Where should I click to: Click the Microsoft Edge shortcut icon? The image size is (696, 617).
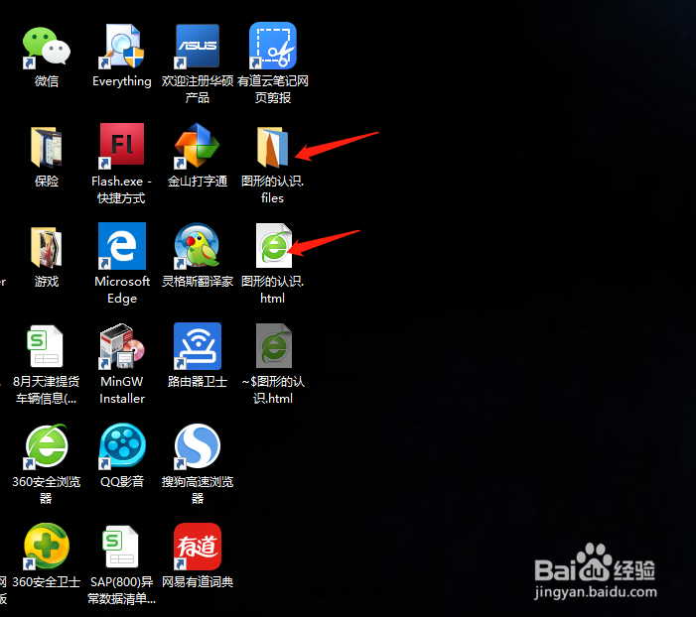(121, 246)
